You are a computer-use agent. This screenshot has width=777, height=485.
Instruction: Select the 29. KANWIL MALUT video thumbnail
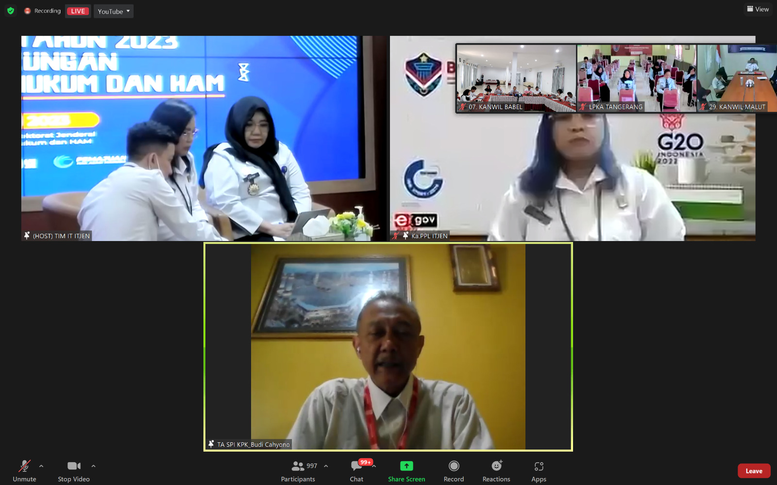point(737,78)
